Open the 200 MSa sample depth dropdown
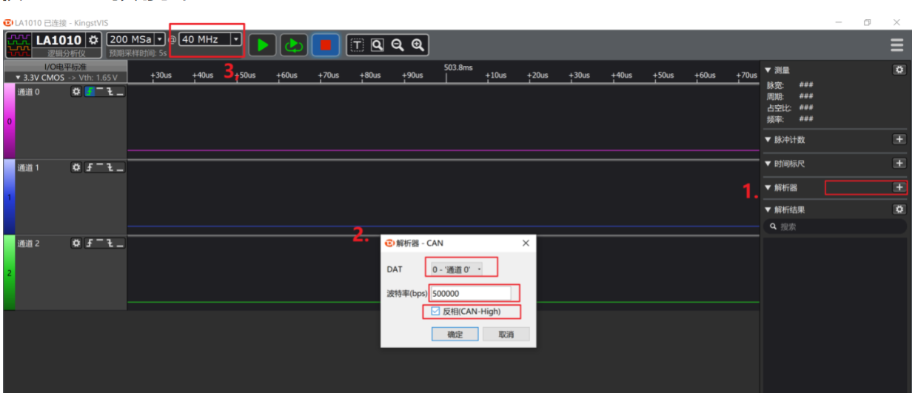The image size is (918, 393). 159,39
